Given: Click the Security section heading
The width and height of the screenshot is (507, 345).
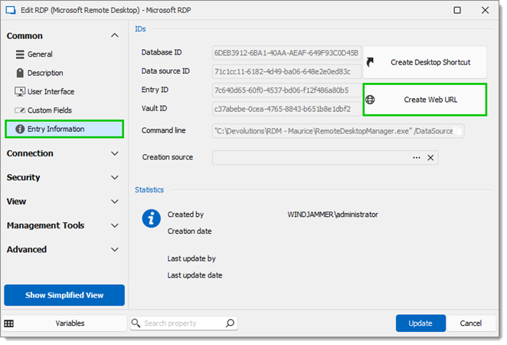Looking at the screenshot, I should 23,177.
